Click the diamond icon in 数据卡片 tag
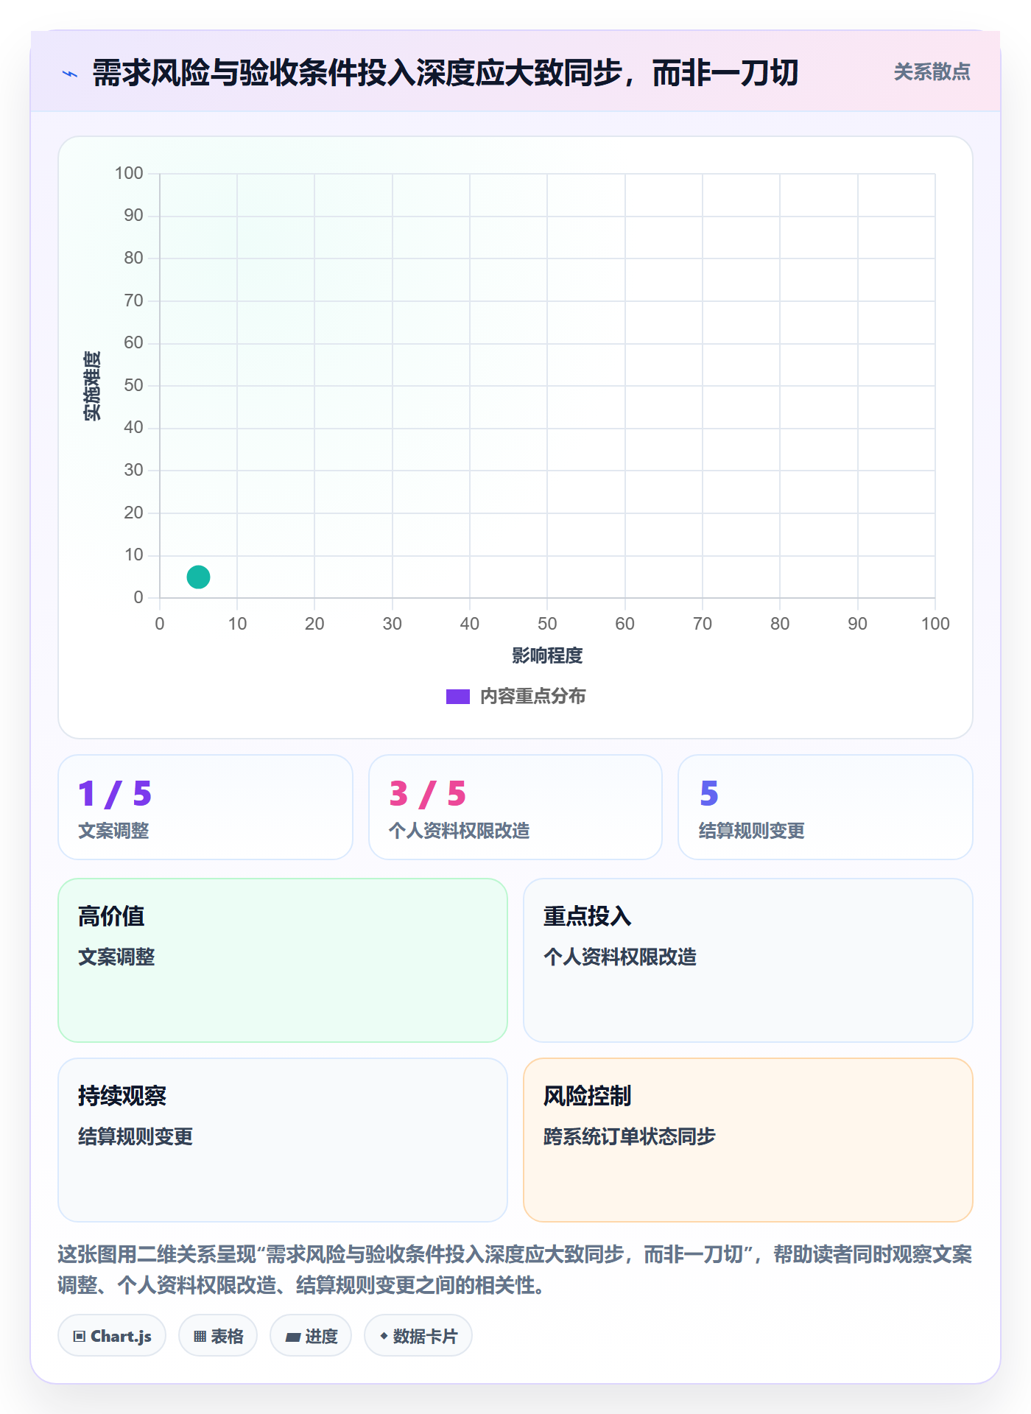 tap(384, 1336)
